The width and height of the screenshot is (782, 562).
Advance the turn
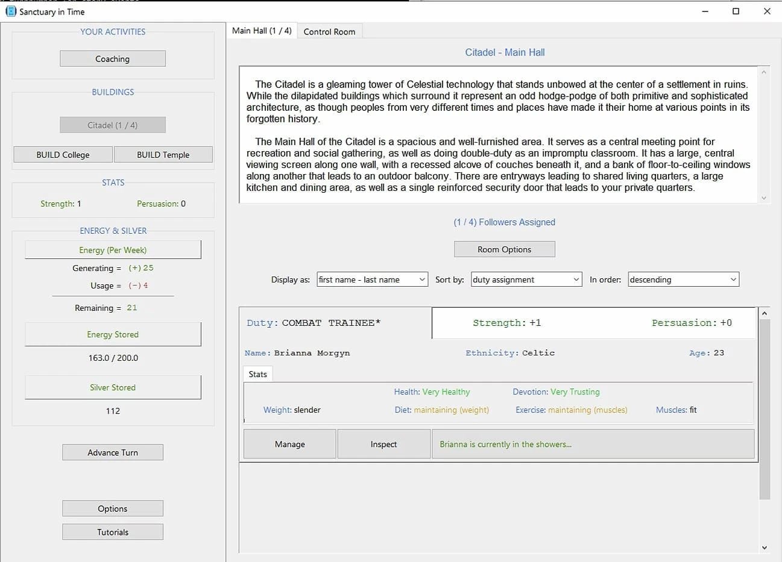113,452
